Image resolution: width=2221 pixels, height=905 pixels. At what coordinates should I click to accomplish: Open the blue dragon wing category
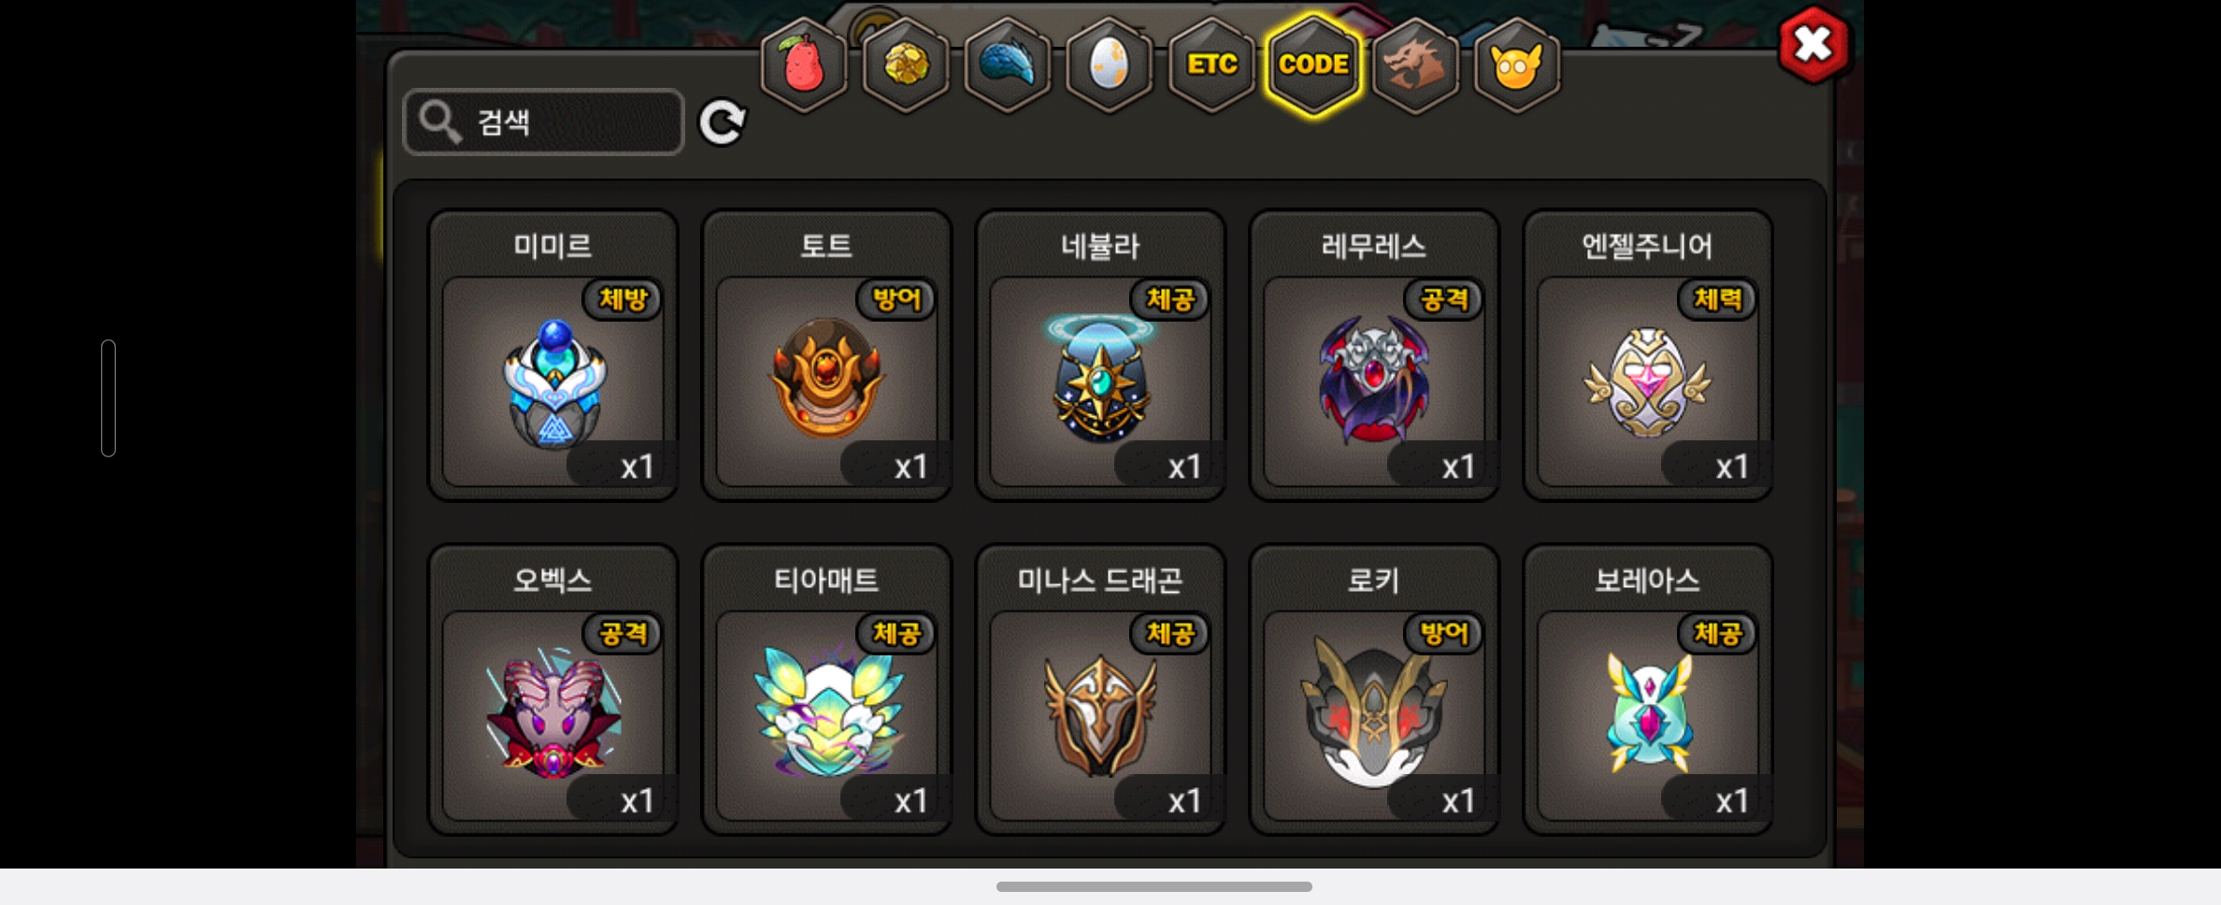click(1007, 65)
